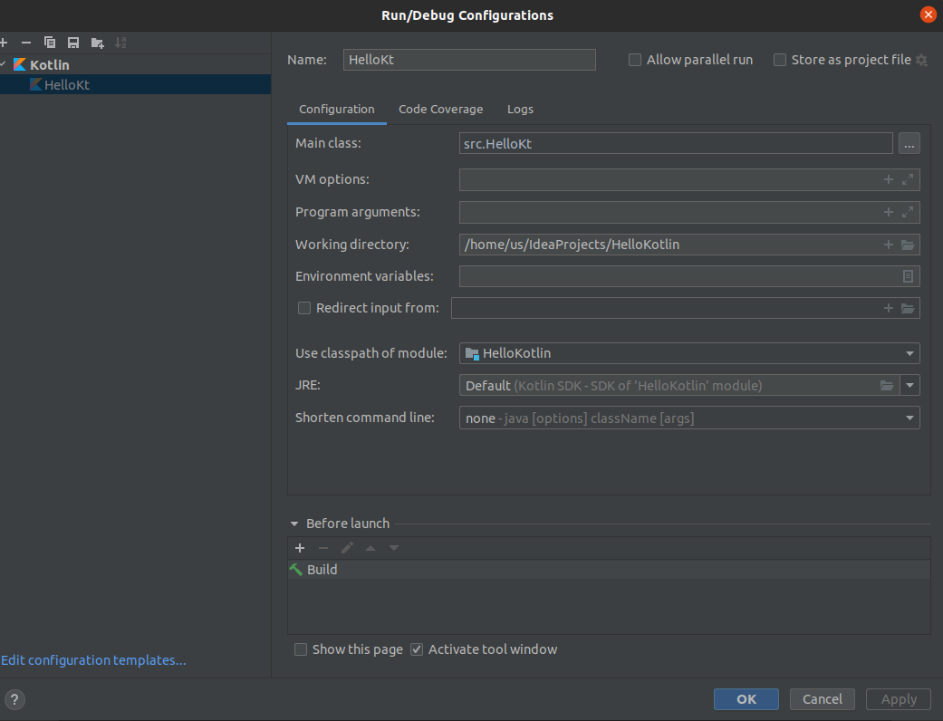
Task: Add a new run configuration
Action: 4,43
